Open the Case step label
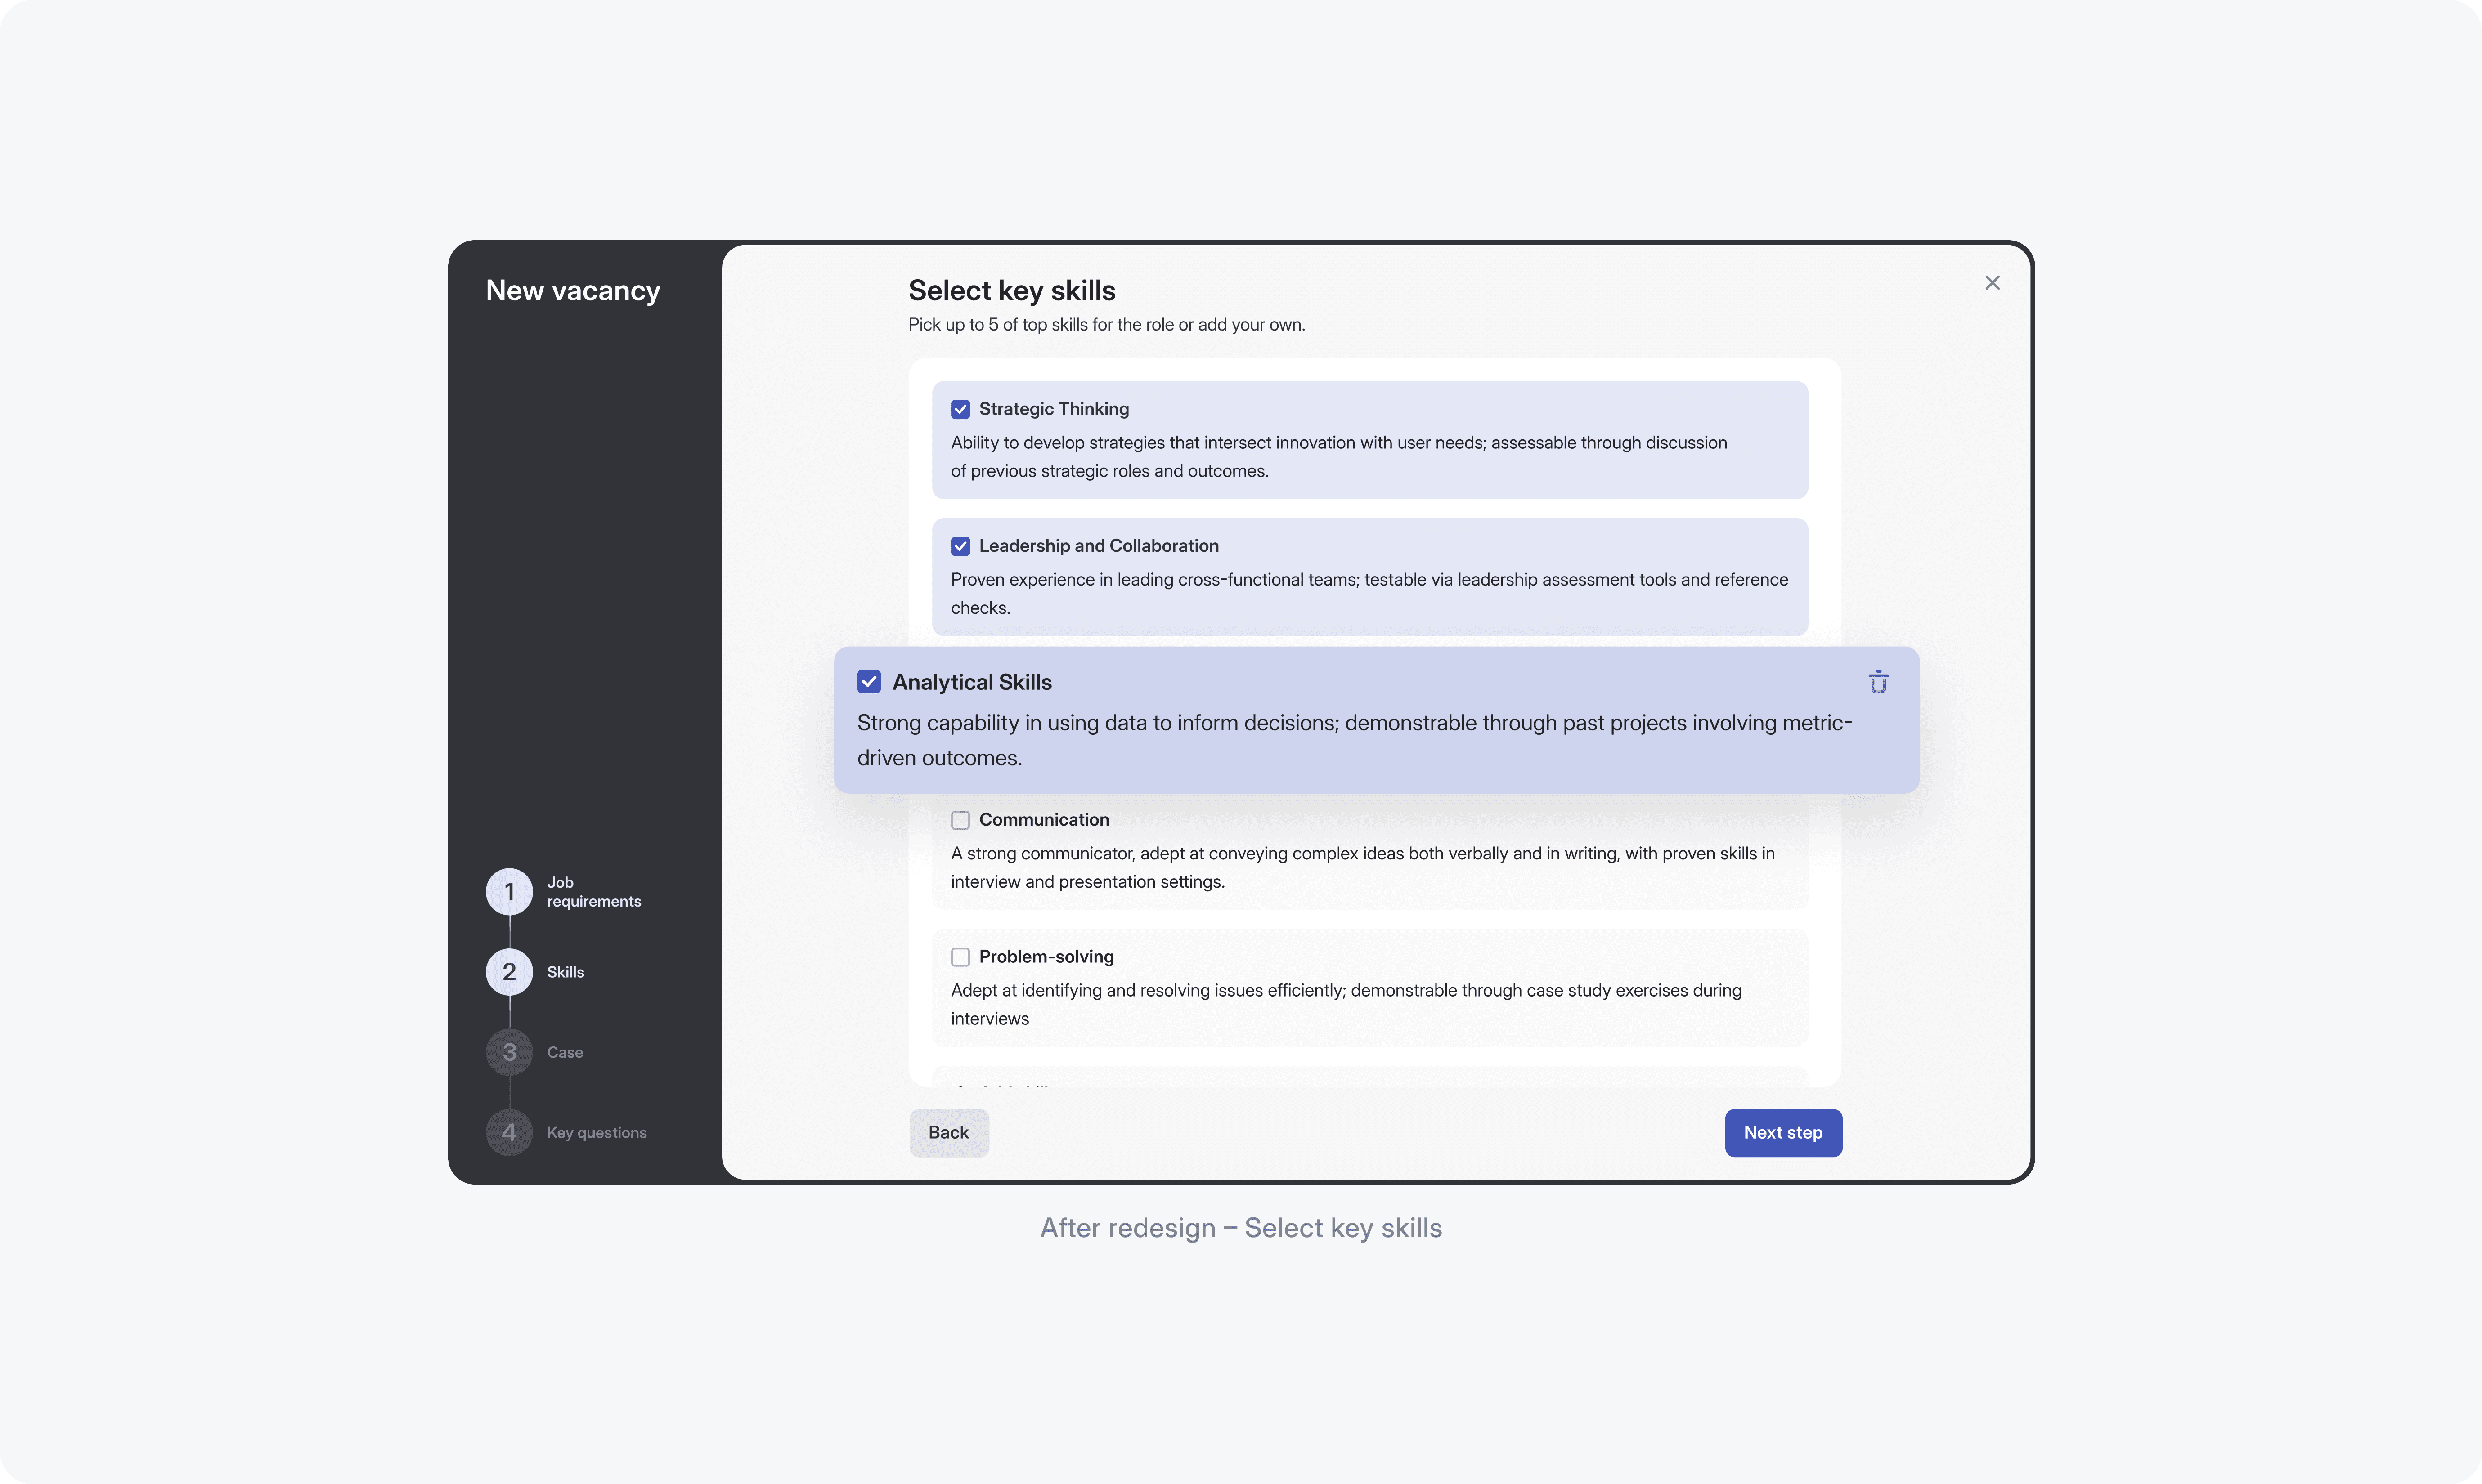 point(564,1052)
